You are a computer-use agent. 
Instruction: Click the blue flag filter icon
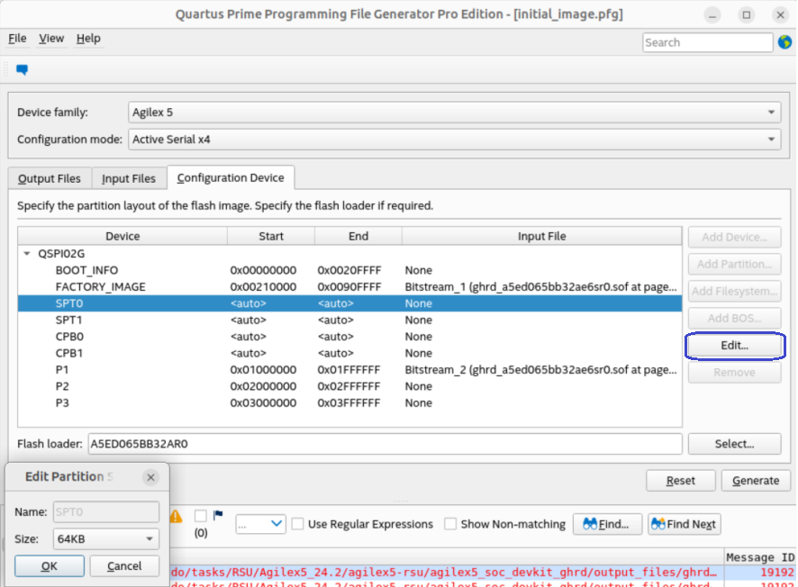[x=218, y=516]
